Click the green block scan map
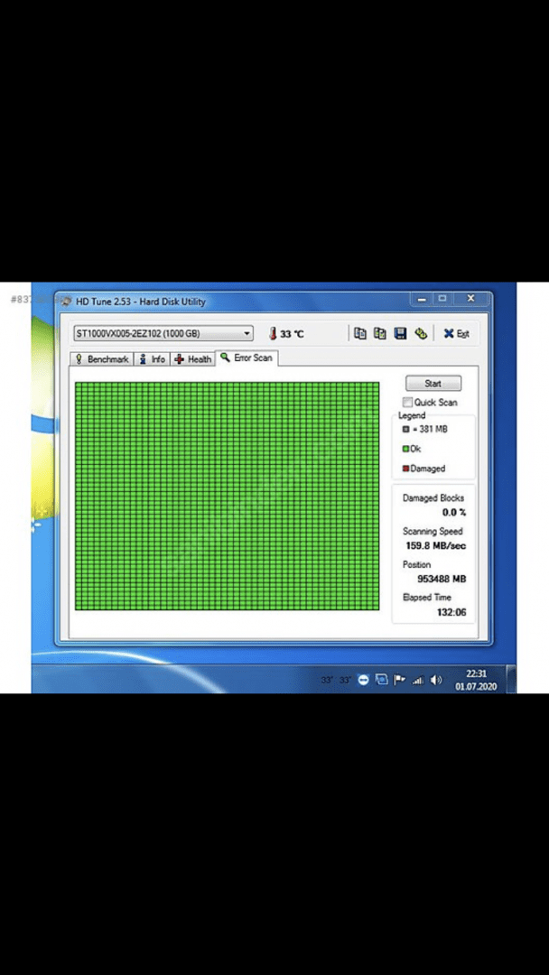This screenshot has height=975, width=549. tap(227, 497)
